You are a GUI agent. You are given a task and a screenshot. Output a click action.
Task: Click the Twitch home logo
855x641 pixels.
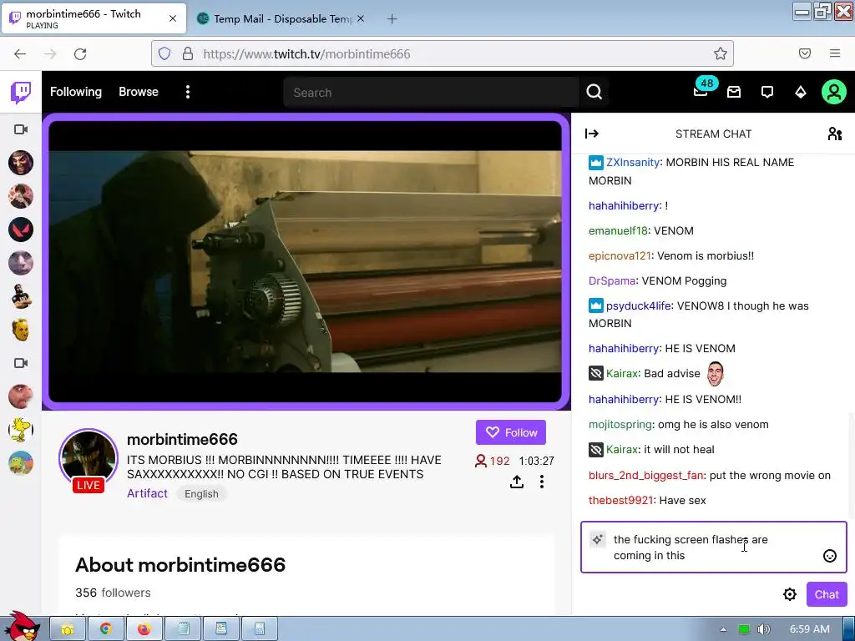[21, 92]
